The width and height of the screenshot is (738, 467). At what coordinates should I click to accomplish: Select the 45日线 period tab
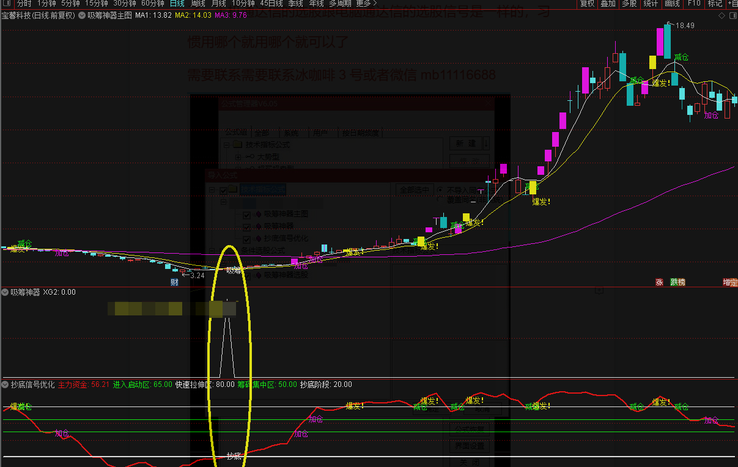271,4
